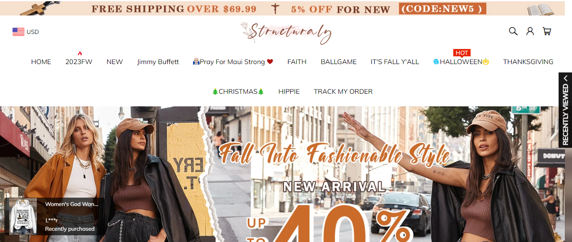Viewport: 572px width, 242px height.
Task: Open the THANKSGIVING menu item
Action: 528,62
